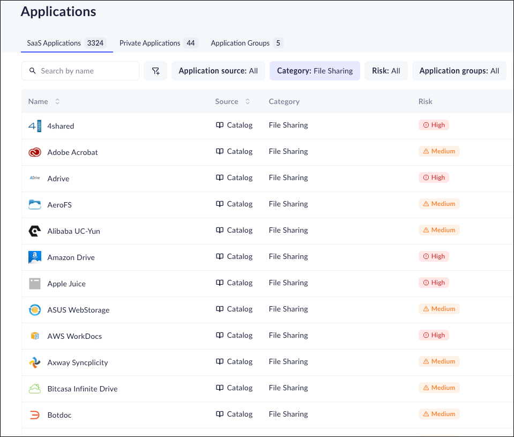Open the AWS WorkDocs application entry
The height and width of the screenshot is (437, 514).
pos(75,336)
